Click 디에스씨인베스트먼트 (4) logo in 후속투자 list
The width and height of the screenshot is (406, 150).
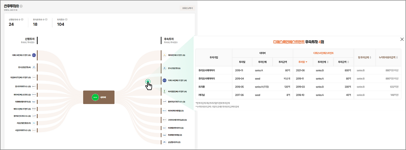(164, 80)
